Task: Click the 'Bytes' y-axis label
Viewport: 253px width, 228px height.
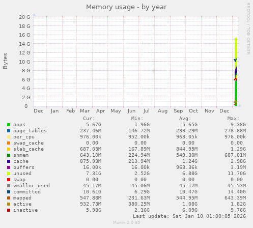Action: (x=5, y=61)
